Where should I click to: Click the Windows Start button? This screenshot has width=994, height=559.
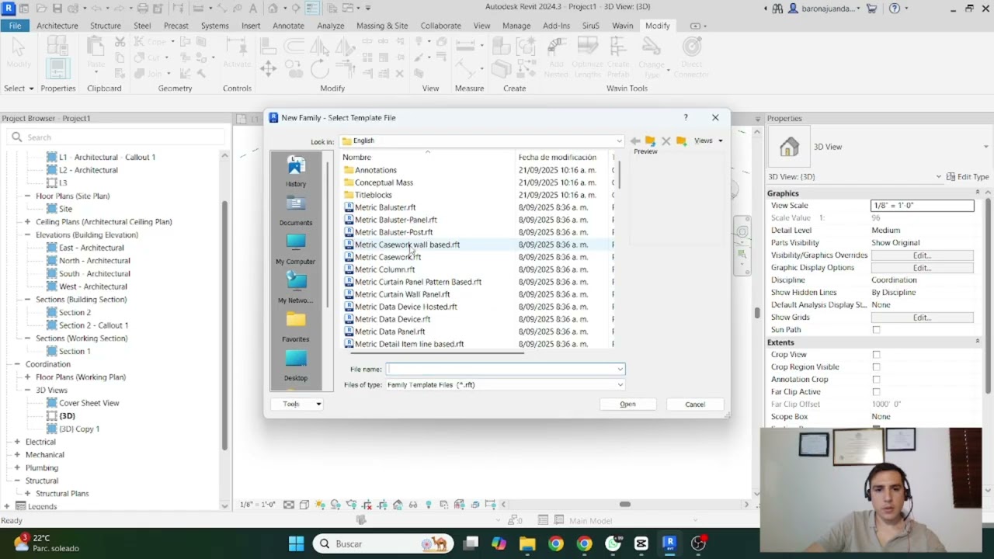coord(296,543)
